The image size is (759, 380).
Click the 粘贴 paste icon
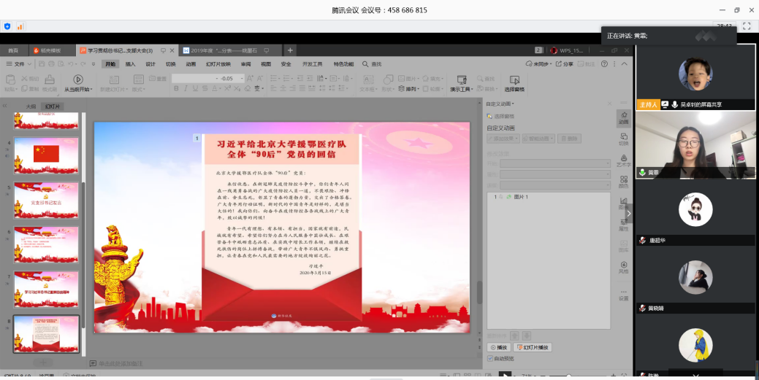(10, 80)
